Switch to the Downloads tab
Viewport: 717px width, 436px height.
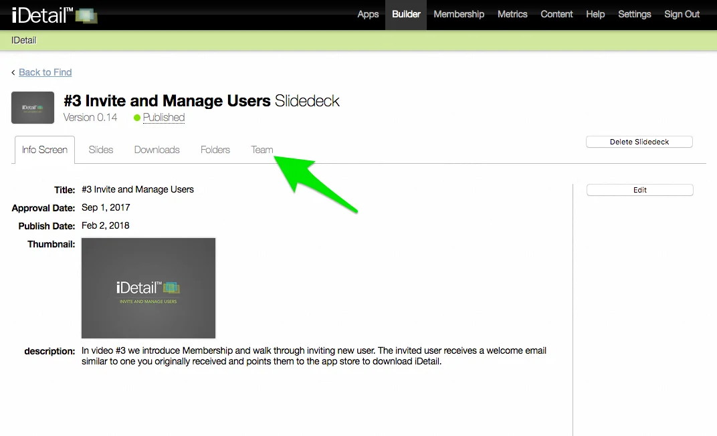click(x=157, y=149)
